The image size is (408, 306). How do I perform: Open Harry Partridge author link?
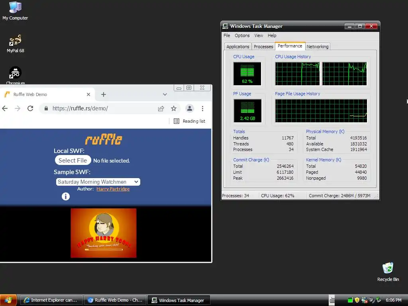113,189
